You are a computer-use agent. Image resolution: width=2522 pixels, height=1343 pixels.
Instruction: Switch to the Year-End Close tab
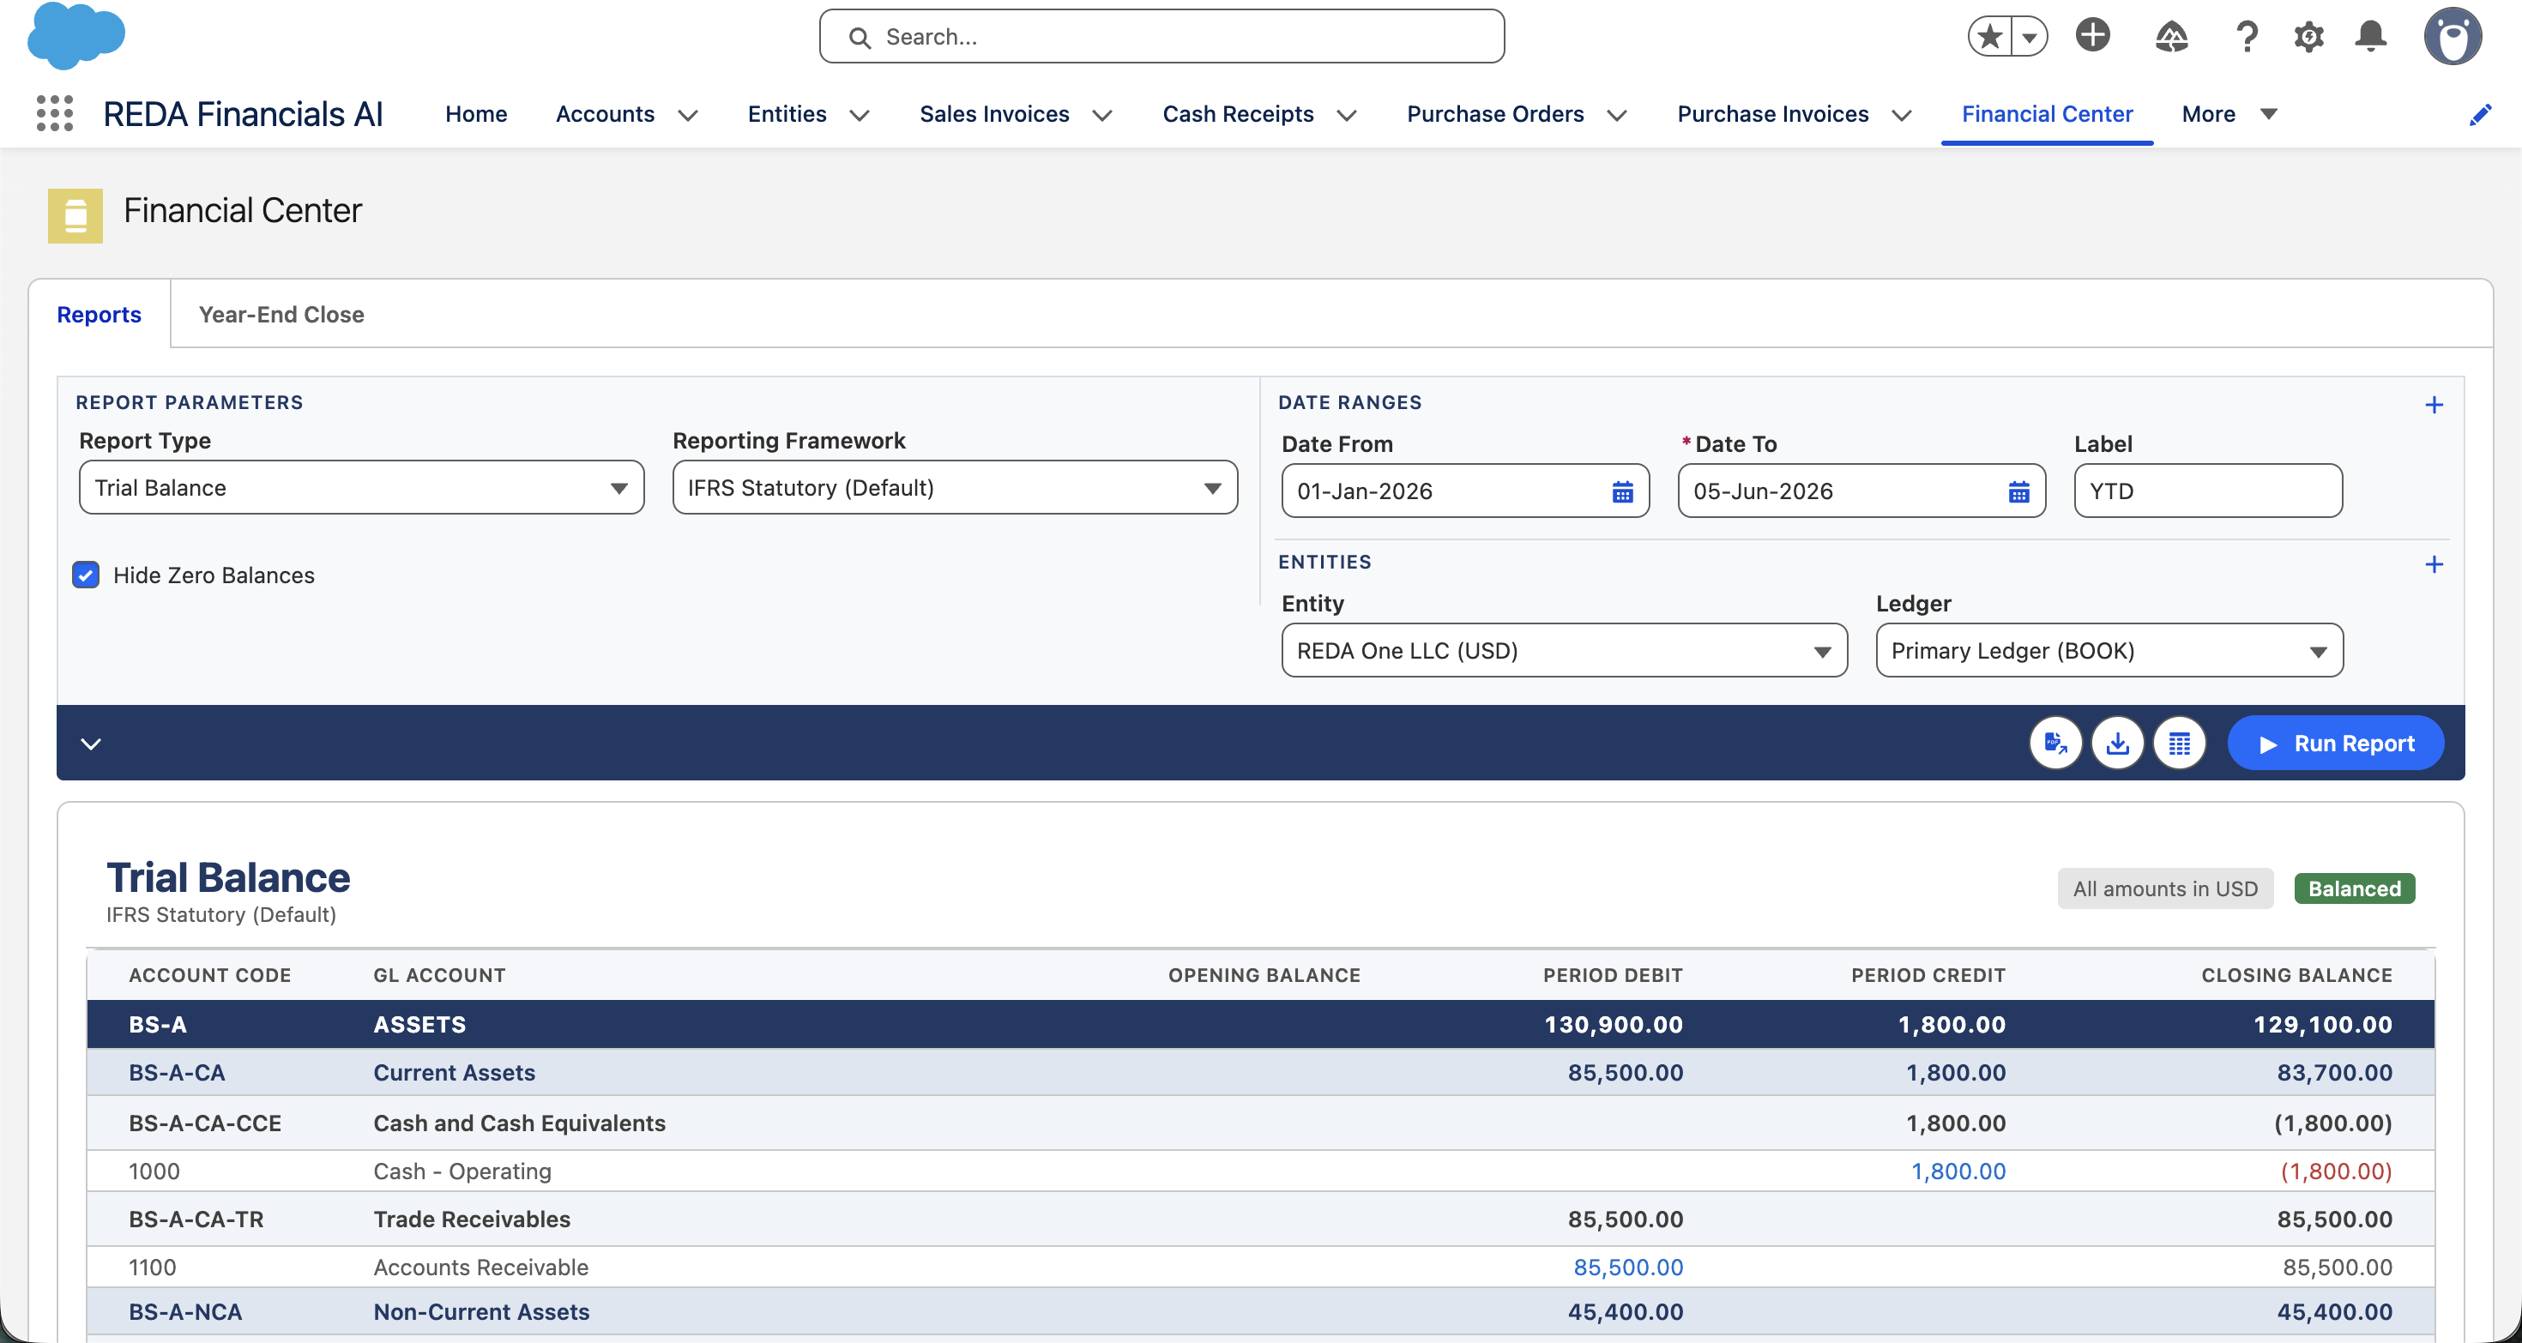tap(281, 314)
